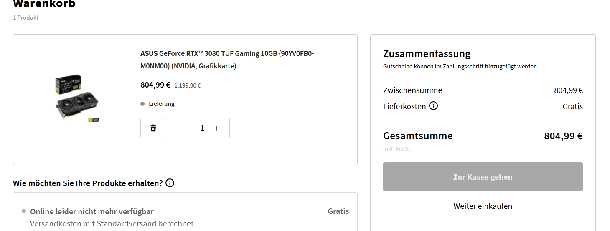
Task: Click the quantity field showing 1
Action: coord(202,128)
